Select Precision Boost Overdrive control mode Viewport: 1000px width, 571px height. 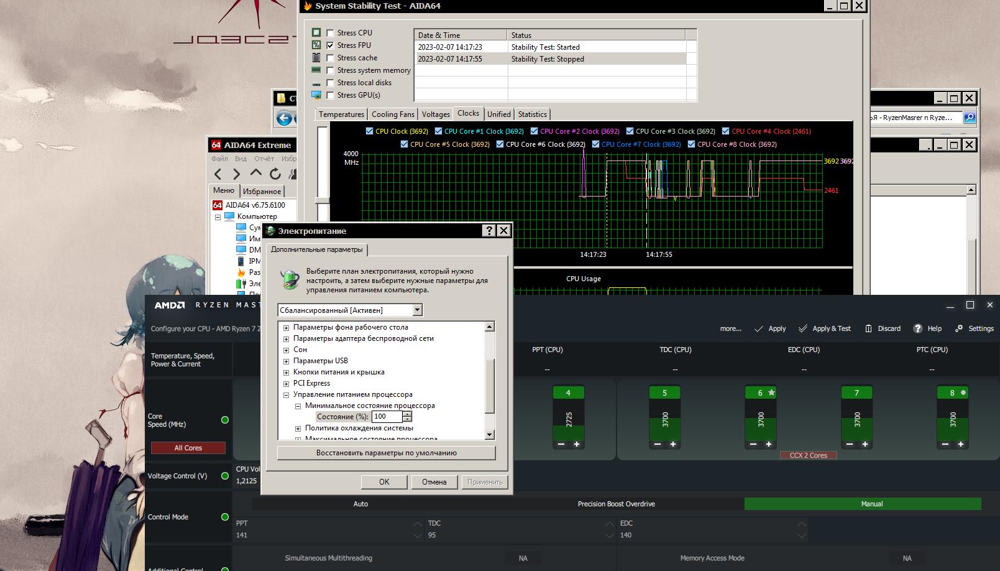[616, 504]
